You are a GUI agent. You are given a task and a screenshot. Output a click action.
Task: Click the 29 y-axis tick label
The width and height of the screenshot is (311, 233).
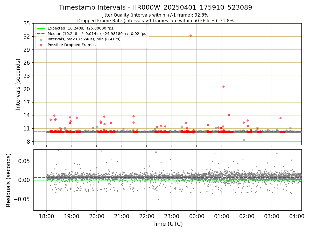click(x=27, y=50)
